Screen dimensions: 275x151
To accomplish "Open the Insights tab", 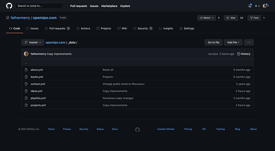I will point(166,28).
